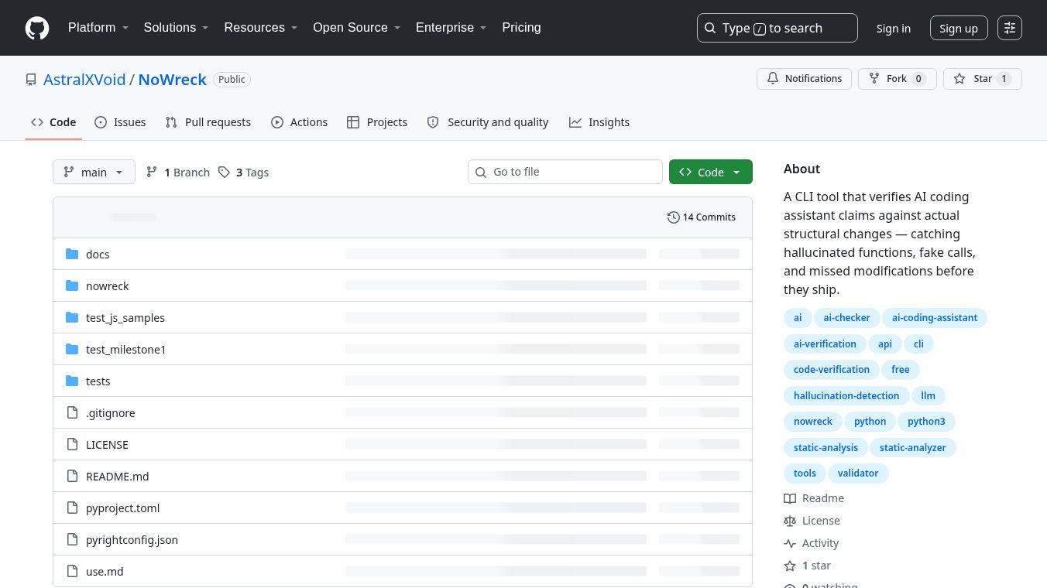Click the clock history icon near Commits
Image resolution: width=1047 pixels, height=588 pixels.
pyautogui.click(x=674, y=217)
